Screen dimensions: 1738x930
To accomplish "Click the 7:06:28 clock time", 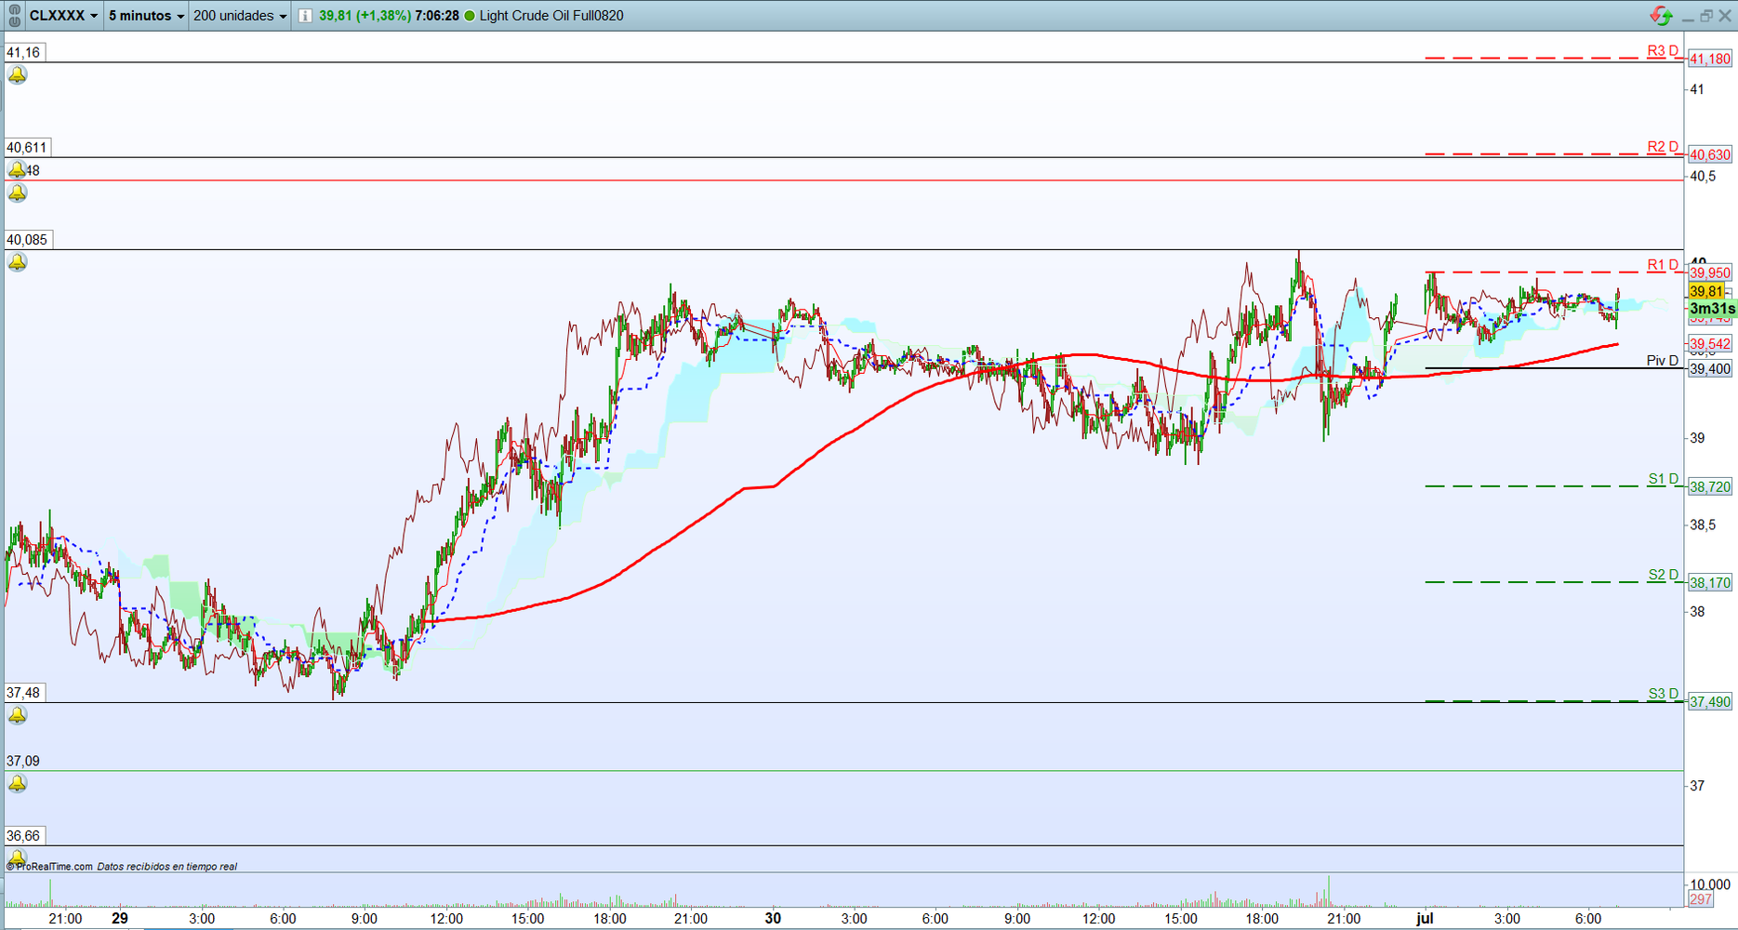I will tap(437, 16).
